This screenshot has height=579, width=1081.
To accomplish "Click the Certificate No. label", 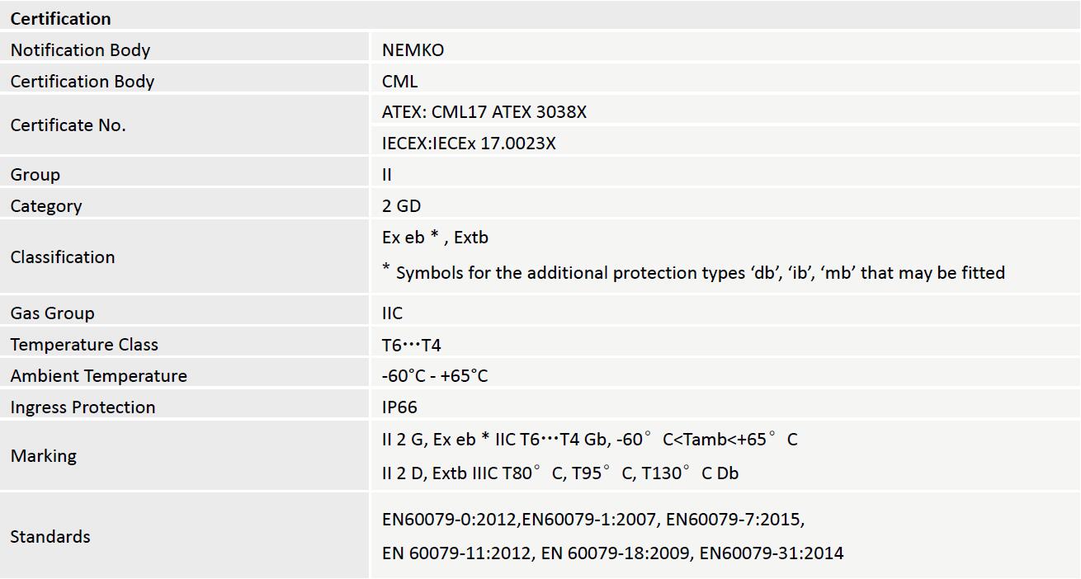I will [x=68, y=125].
